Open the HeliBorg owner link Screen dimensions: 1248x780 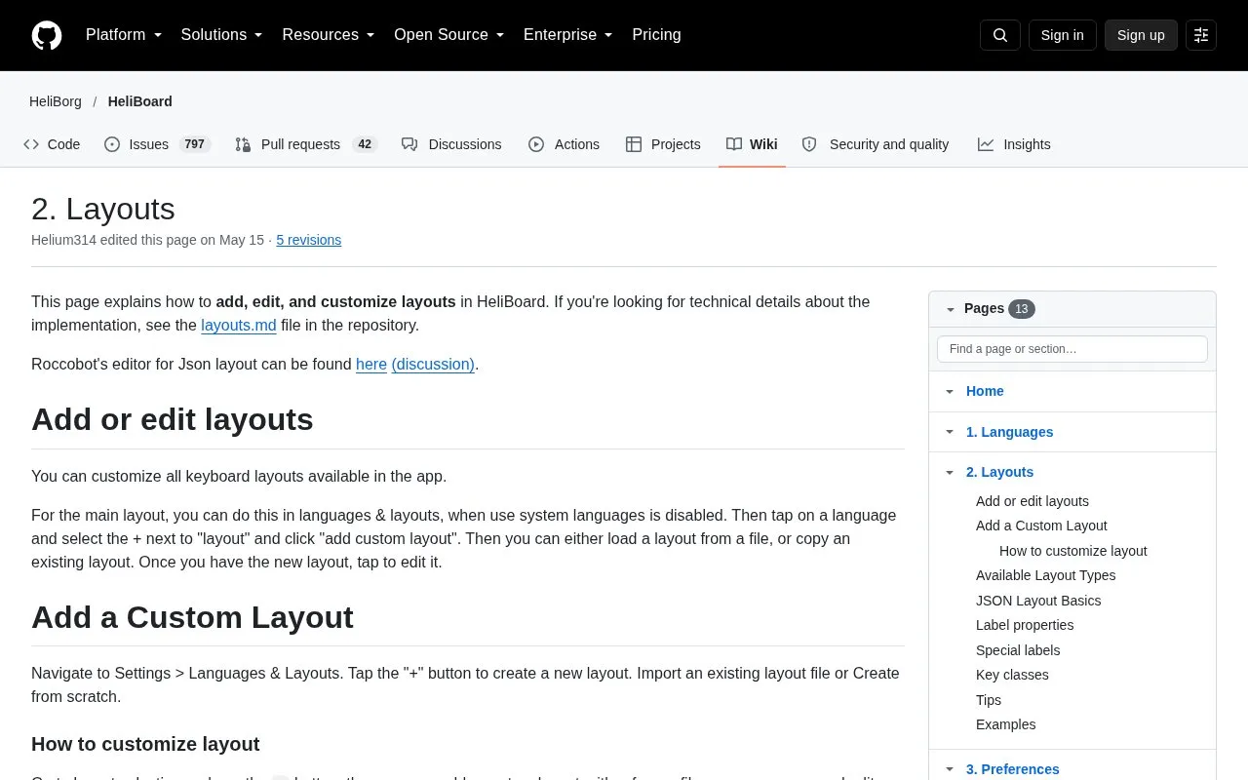point(56,101)
